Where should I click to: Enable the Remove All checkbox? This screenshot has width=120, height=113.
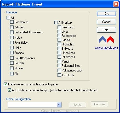coord(8,18)
